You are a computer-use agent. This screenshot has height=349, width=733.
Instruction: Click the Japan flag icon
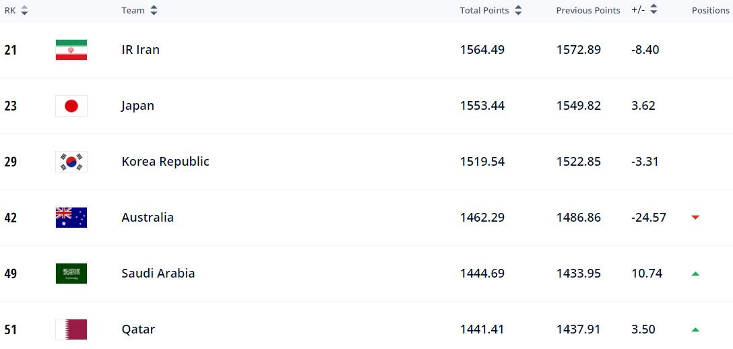pos(71,106)
